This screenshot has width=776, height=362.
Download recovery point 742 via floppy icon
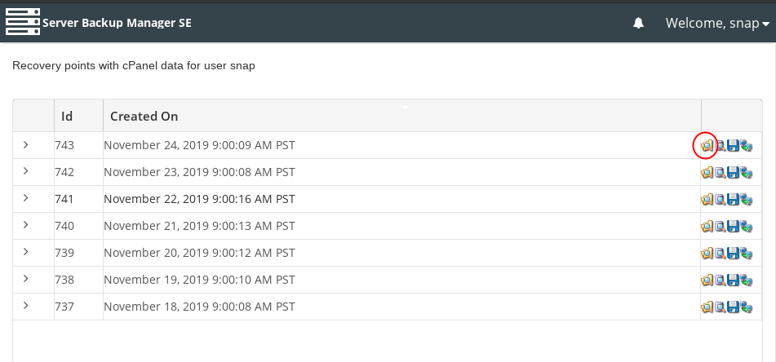733,173
